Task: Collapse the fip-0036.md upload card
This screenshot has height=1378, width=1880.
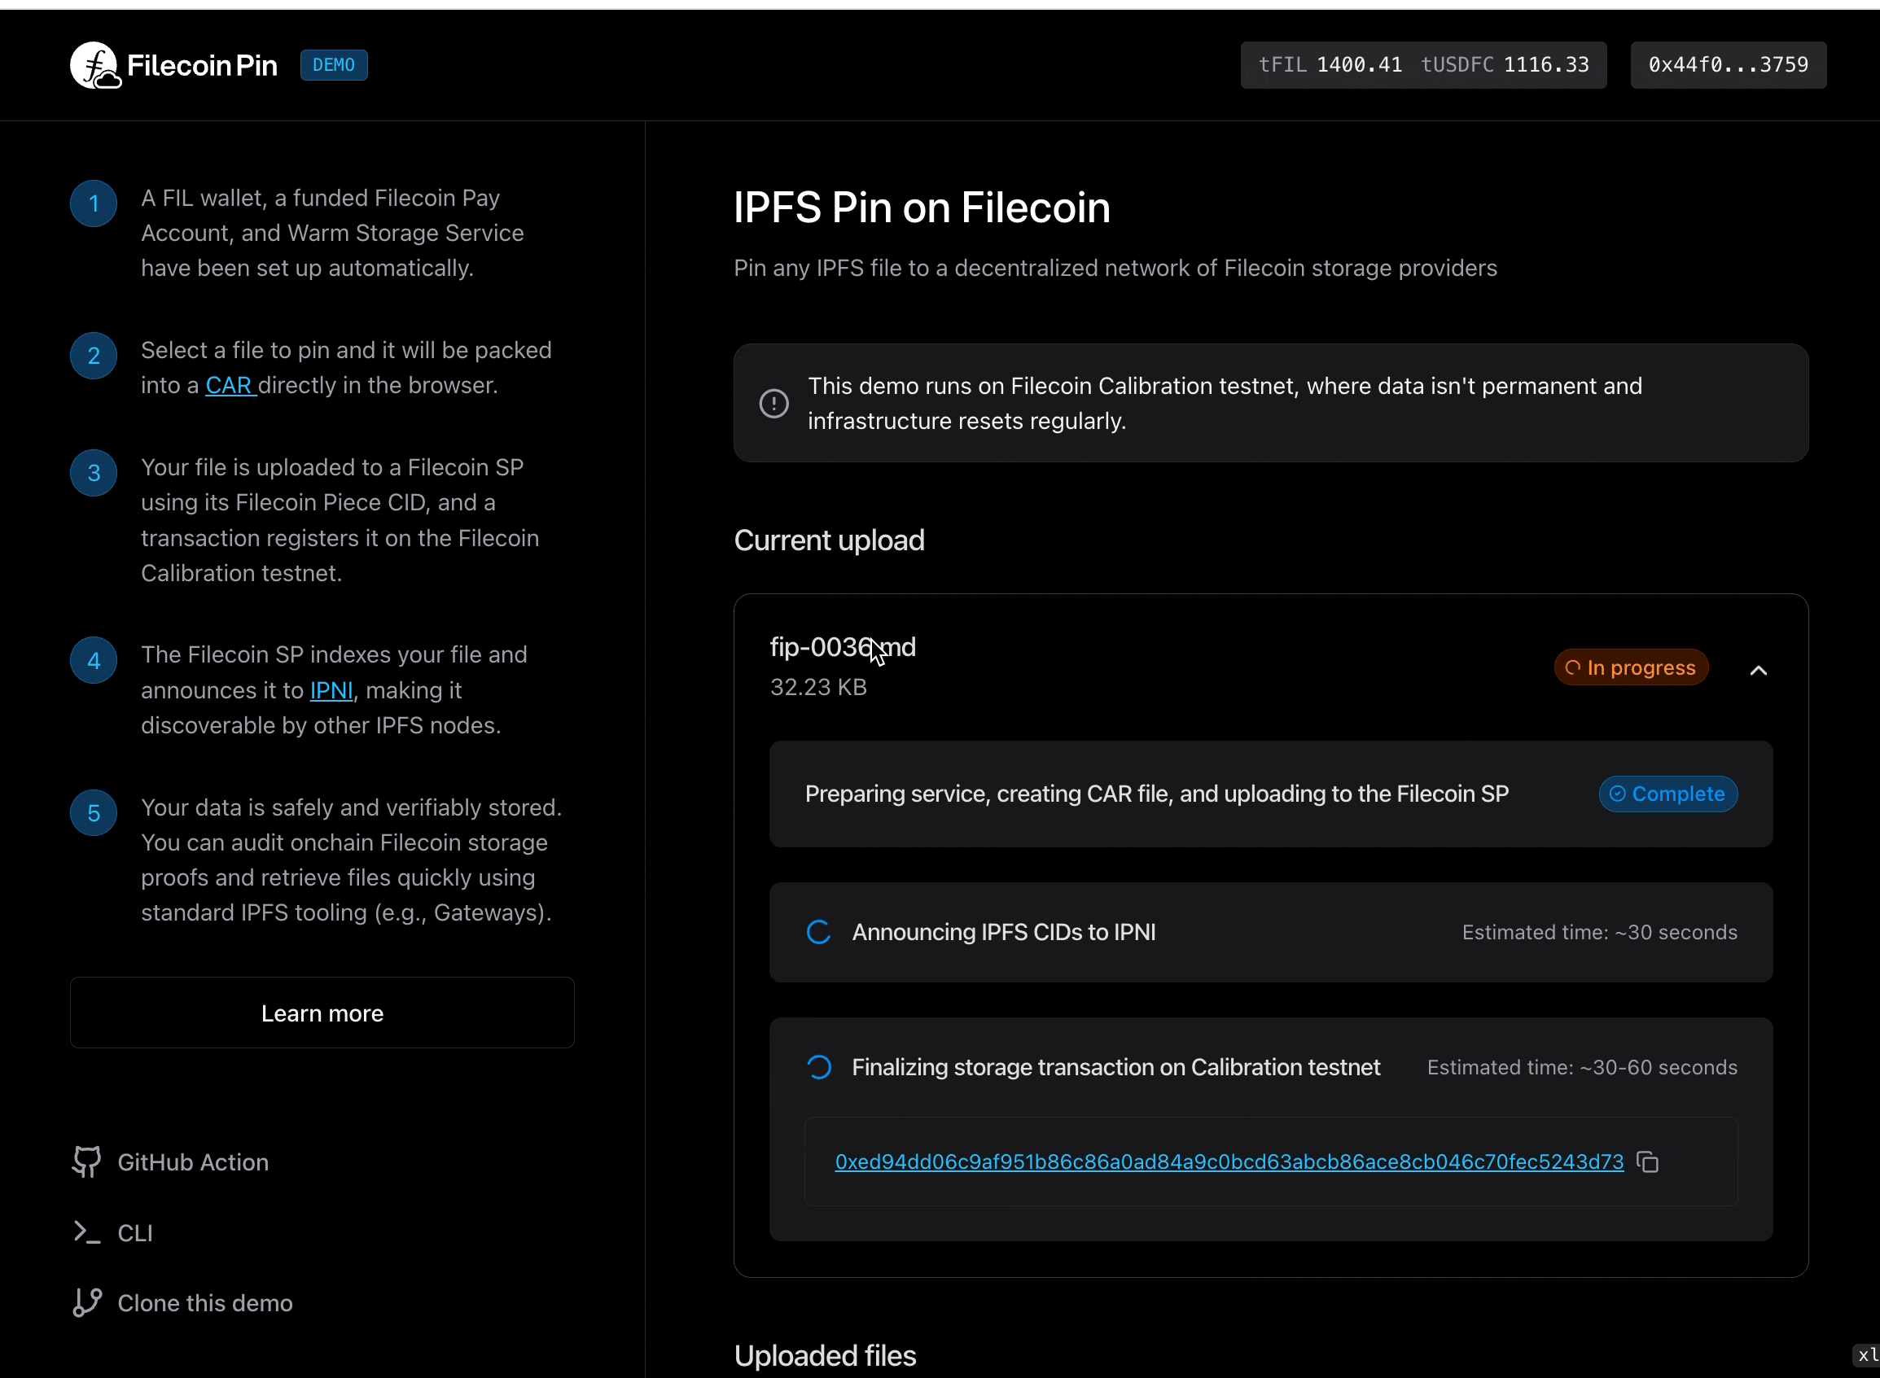Action: (x=1758, y=670)
